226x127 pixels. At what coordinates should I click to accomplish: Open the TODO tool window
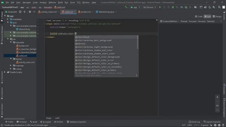[x=9, y=122]
